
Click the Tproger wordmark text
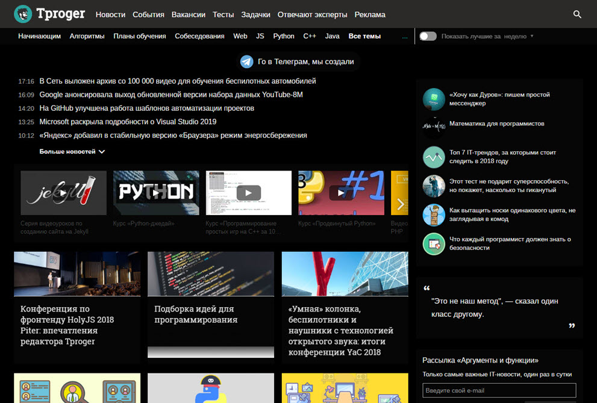(60, 14)
